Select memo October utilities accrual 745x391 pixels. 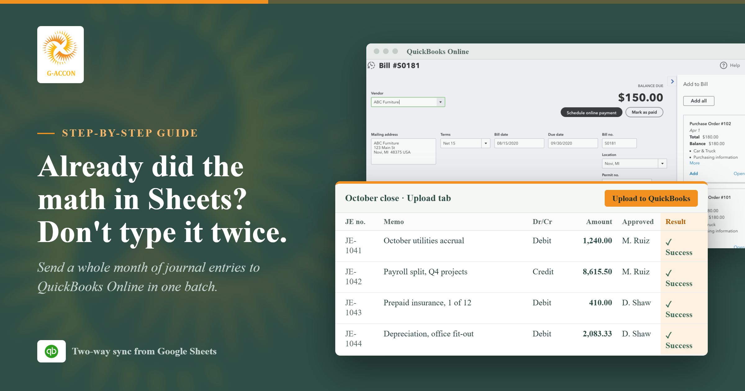[x=424, y=240]
